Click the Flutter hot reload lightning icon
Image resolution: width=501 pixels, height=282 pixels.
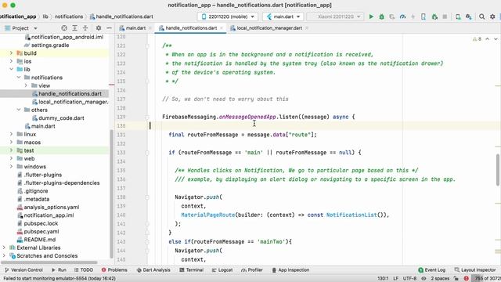[413, 16]
